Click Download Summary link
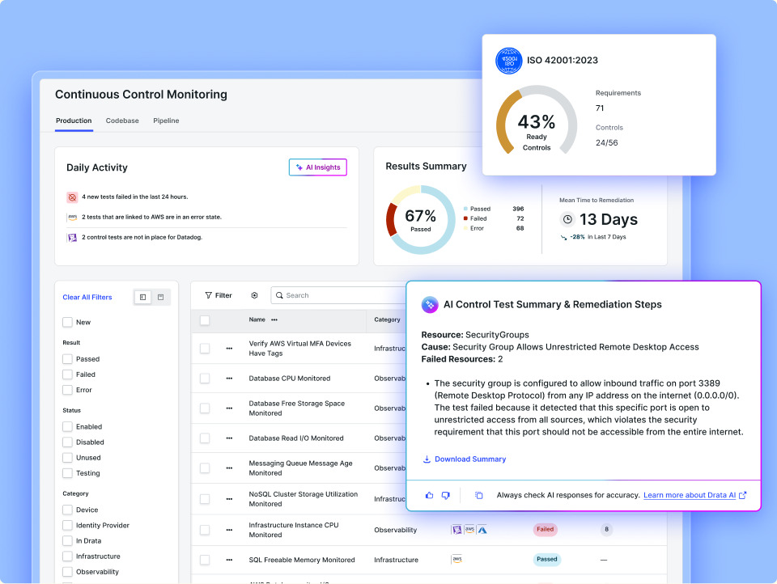The height and width of the screenshot is (584, 777). 465,459
